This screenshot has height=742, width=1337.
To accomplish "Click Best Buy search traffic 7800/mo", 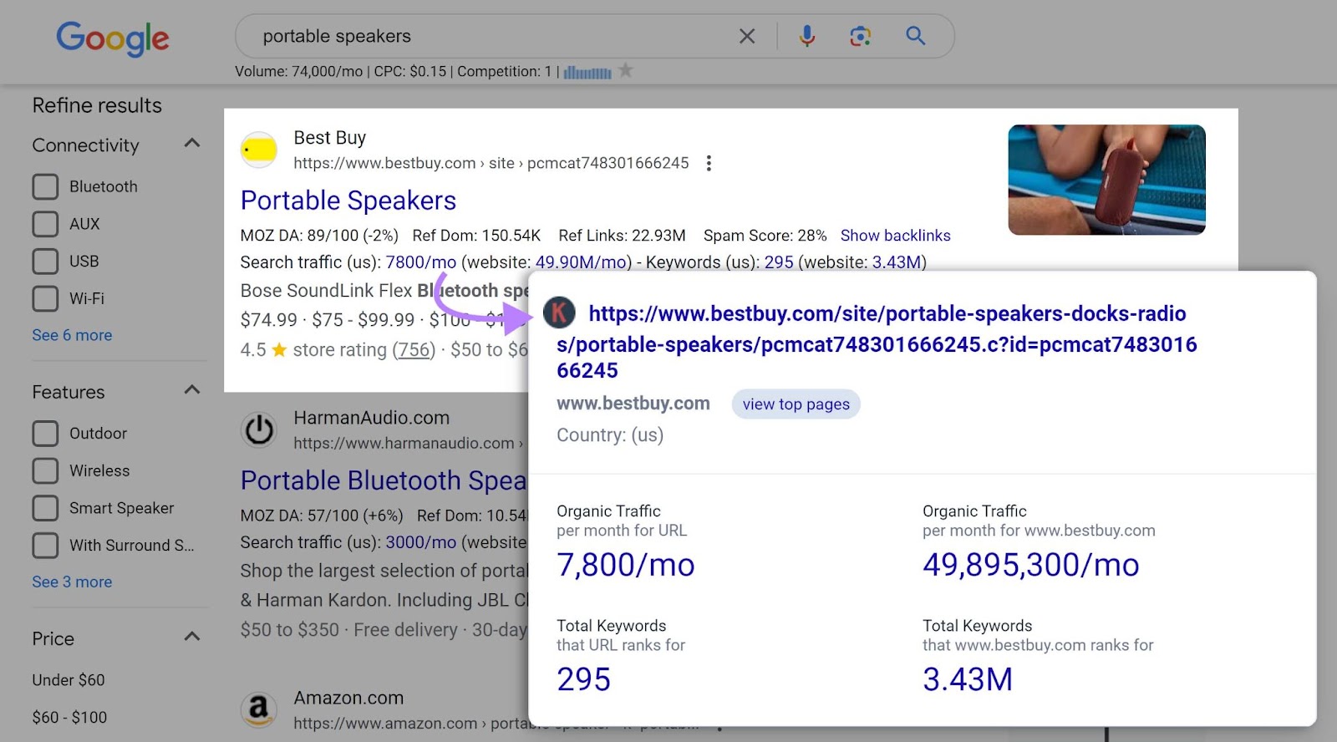I will point(421,262).
